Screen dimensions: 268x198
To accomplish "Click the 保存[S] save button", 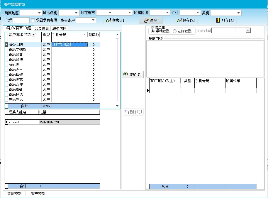I will click(186, 20).
